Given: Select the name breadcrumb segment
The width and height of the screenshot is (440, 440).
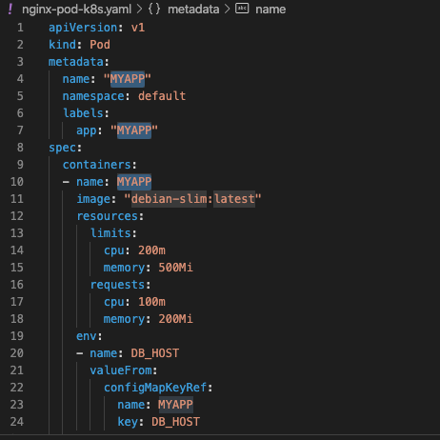Looking at the screenshot, I should pos(270,10).
